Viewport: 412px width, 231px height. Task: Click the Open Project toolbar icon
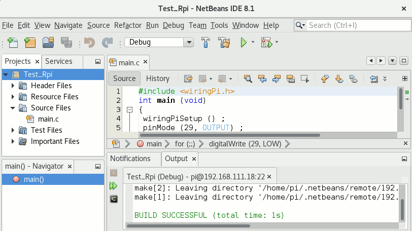coord(48,42)
